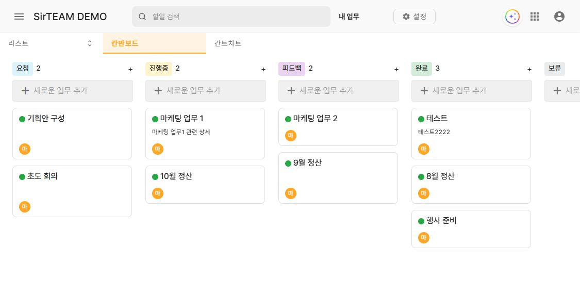Open the 마케팅 업무 2 card title
This screenshot has height=294, width=580.
click(x=315, y=119)
